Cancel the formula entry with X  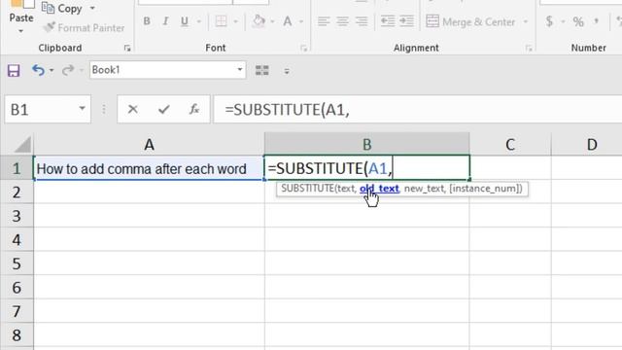[133, 109]
